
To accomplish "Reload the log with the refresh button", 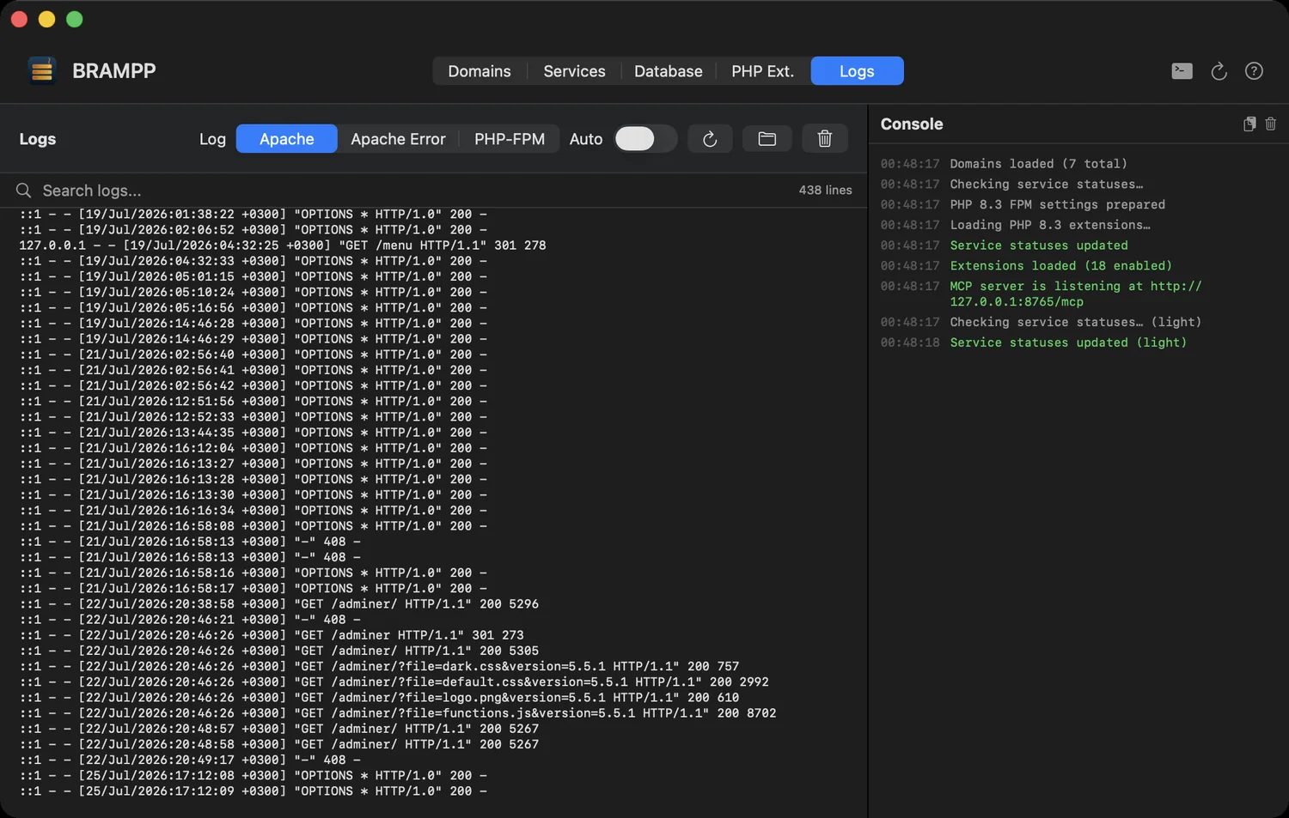I will pos(710,139).
